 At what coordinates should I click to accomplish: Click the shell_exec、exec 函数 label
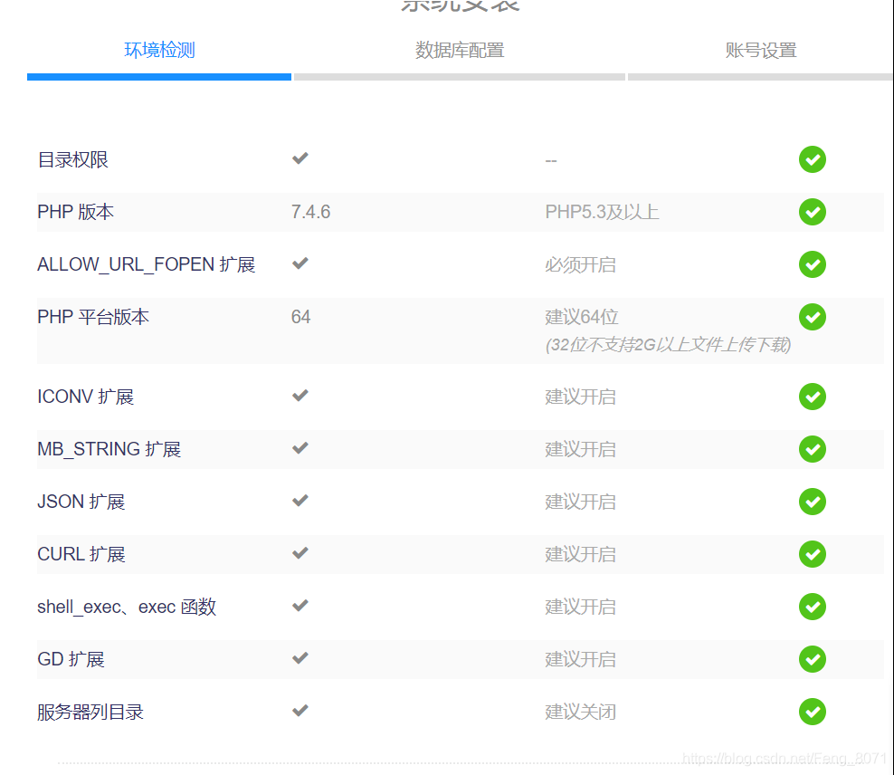point(127,607)
